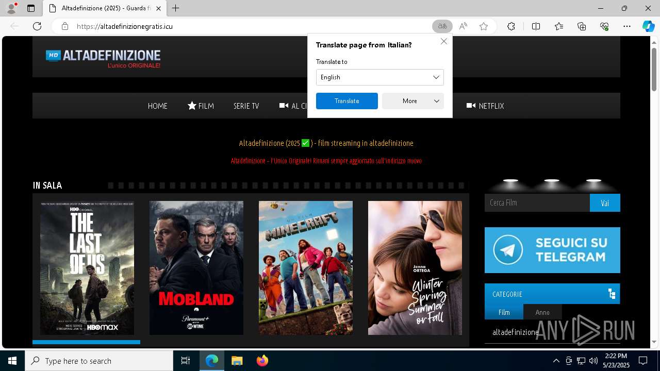Open The Last of Us poster
The height and width of the screenshot is (371, 660).
pos(87,268)
